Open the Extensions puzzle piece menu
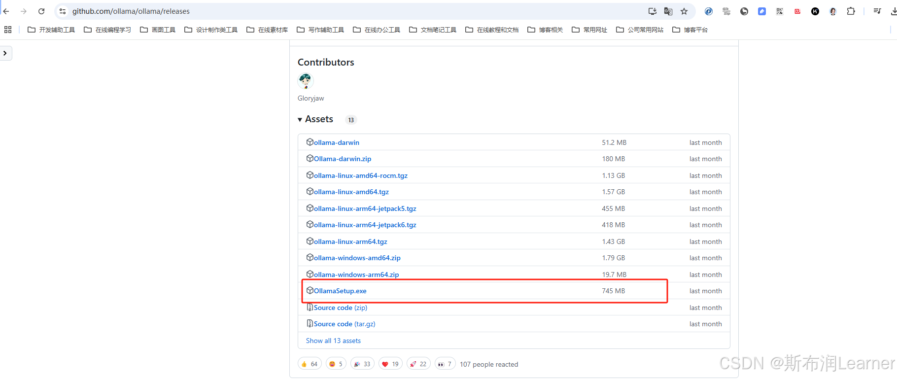897x379 pixels. point(851,11)
